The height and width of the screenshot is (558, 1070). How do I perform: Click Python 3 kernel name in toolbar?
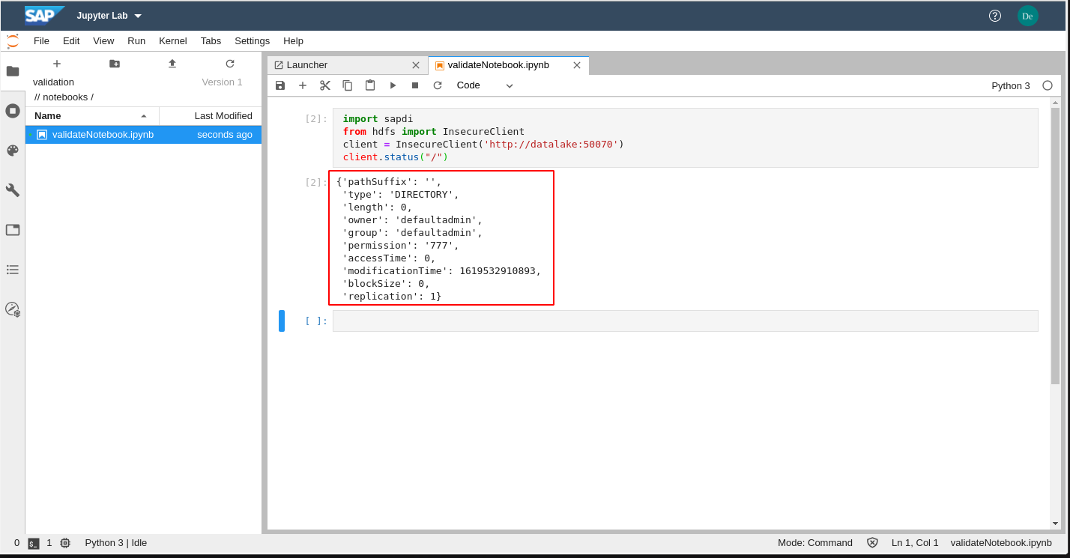point(1011,86)
